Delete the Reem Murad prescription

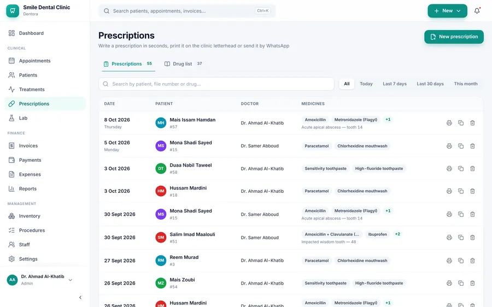click(472, 261)
